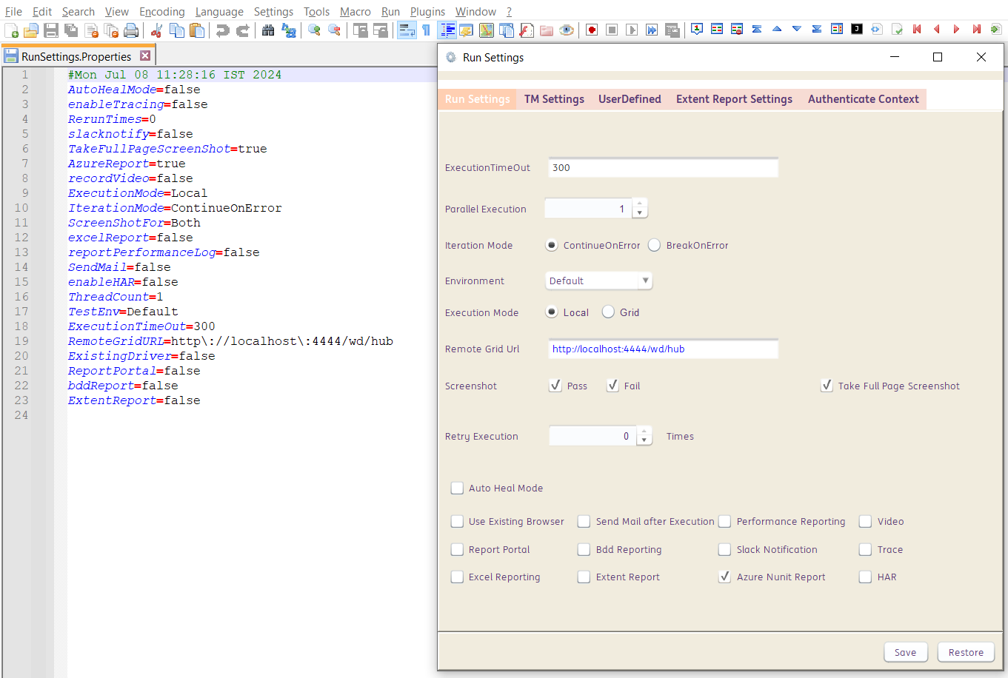Enable Send Mail after Execution
1008x678 pixels.
coord(584,521)
